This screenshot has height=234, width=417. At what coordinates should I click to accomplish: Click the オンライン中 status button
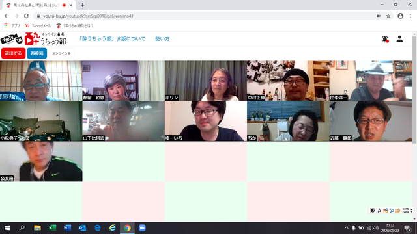point(61,53)
